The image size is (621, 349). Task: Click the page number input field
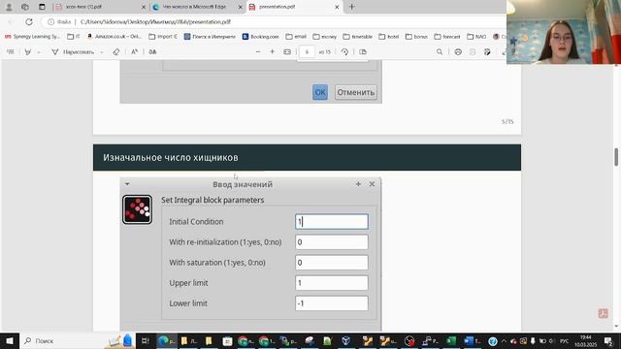[x=307, y=51]
